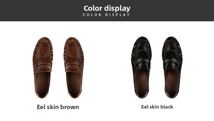Click the insole of the left brown shoe
Viewport: 214px width, 121px height.
(43, 84)
